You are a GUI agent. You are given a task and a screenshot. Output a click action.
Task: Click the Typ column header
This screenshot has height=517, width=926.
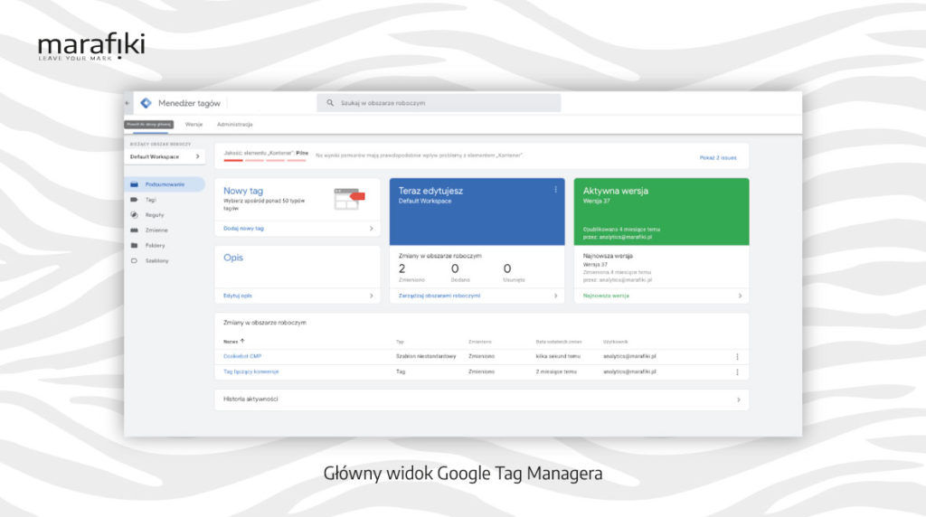click(x=400, y=342)
